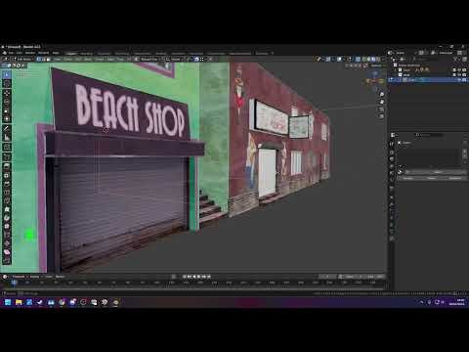This screenshot has width=469, height=352.
Task: Enable vertex select mode
Action: pyautogui.click(x=38, y=59)
